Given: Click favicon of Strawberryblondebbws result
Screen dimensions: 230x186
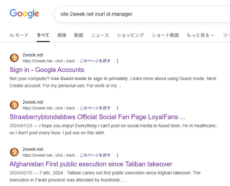Looking at the screenshot, I should (14, 105).
